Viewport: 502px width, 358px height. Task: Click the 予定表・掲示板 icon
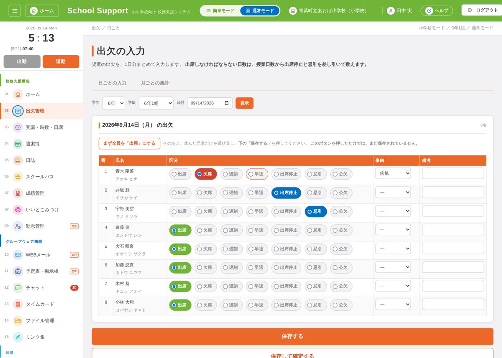18,271
